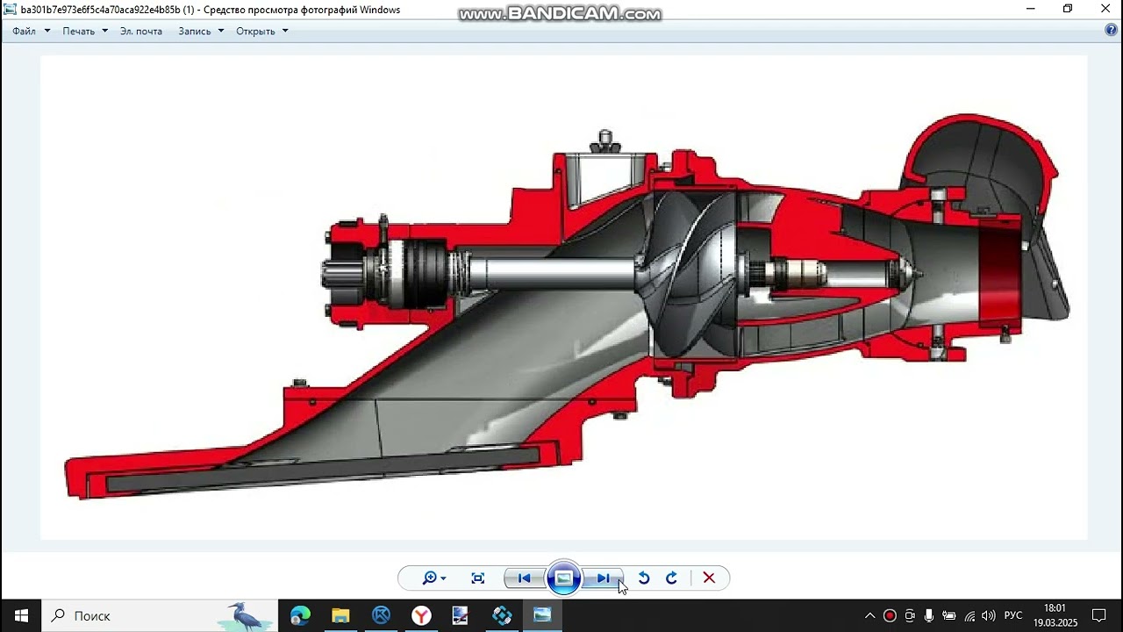Open File Explorer from taskbar
The image size is (1123, 632).
coord(340,615)
